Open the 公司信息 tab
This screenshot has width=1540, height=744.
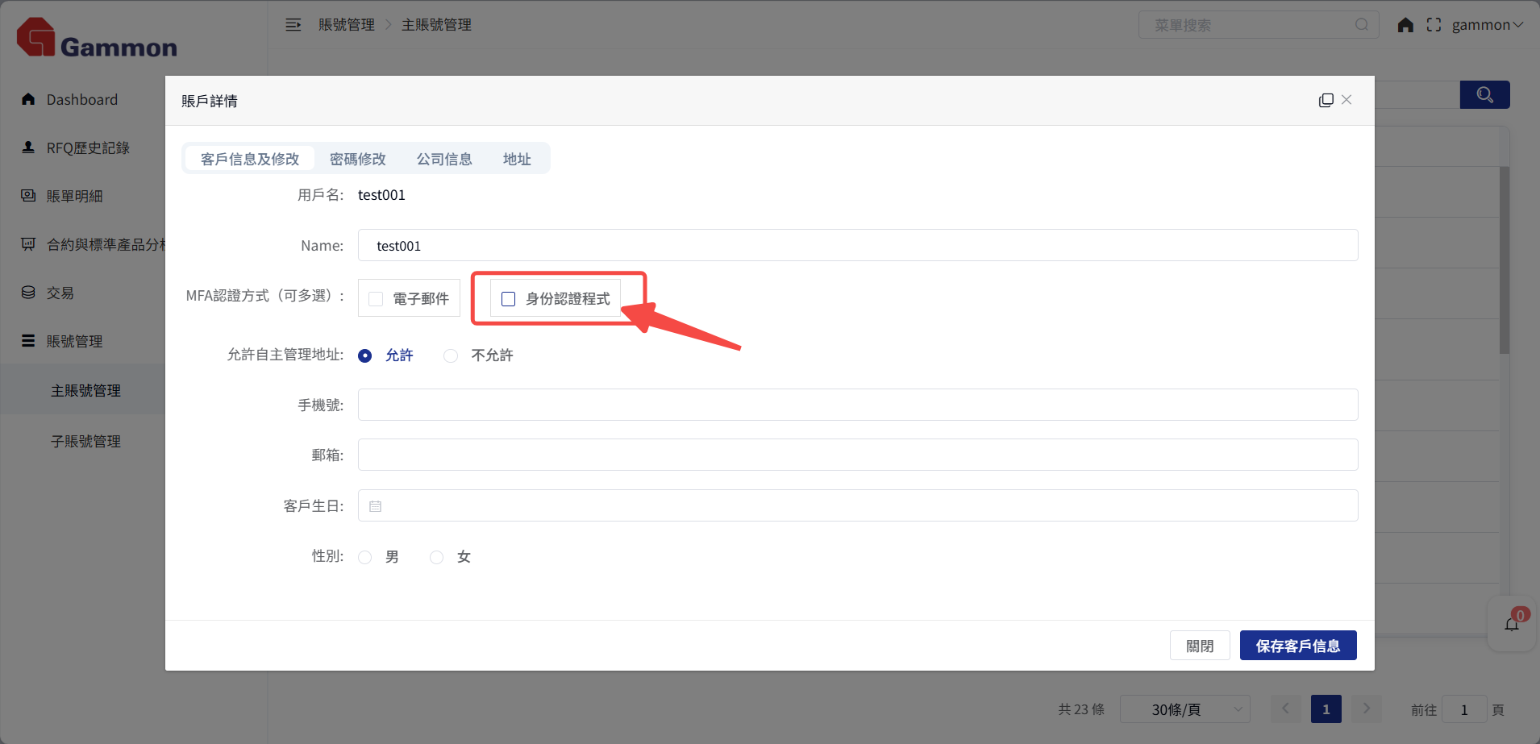pos(444,159)
